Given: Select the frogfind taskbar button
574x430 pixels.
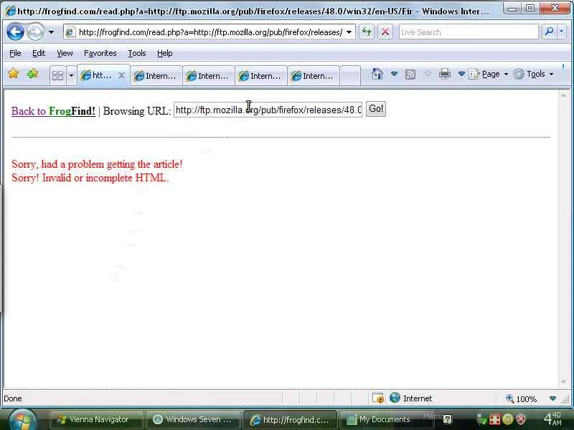Looking at the screenshot, I should click(291, 419).
